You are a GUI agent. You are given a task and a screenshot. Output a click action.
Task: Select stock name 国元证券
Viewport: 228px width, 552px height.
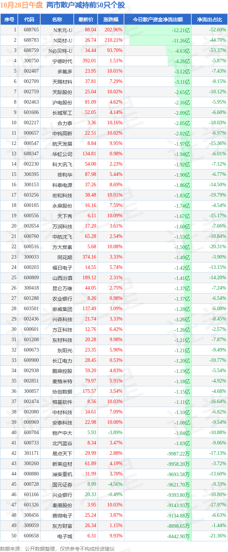coord(62,484)
